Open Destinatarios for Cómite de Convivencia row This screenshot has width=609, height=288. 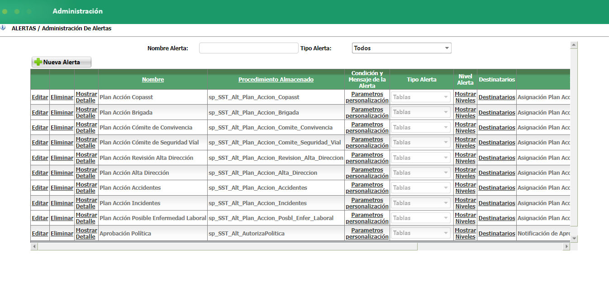pyautogui.click(x=497, y=127)
